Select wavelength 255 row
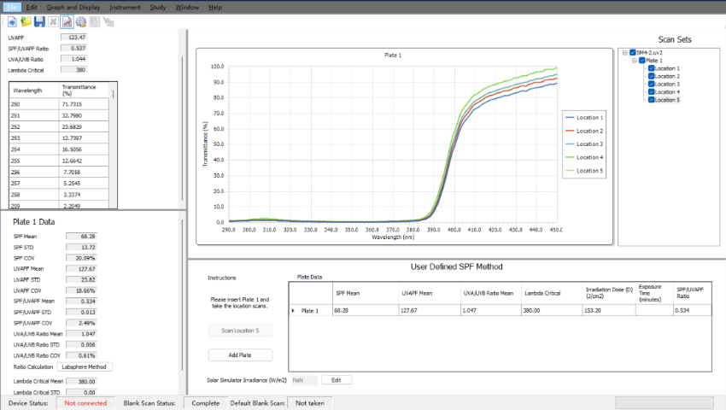The image size is (726, 410). coord(59,161)
